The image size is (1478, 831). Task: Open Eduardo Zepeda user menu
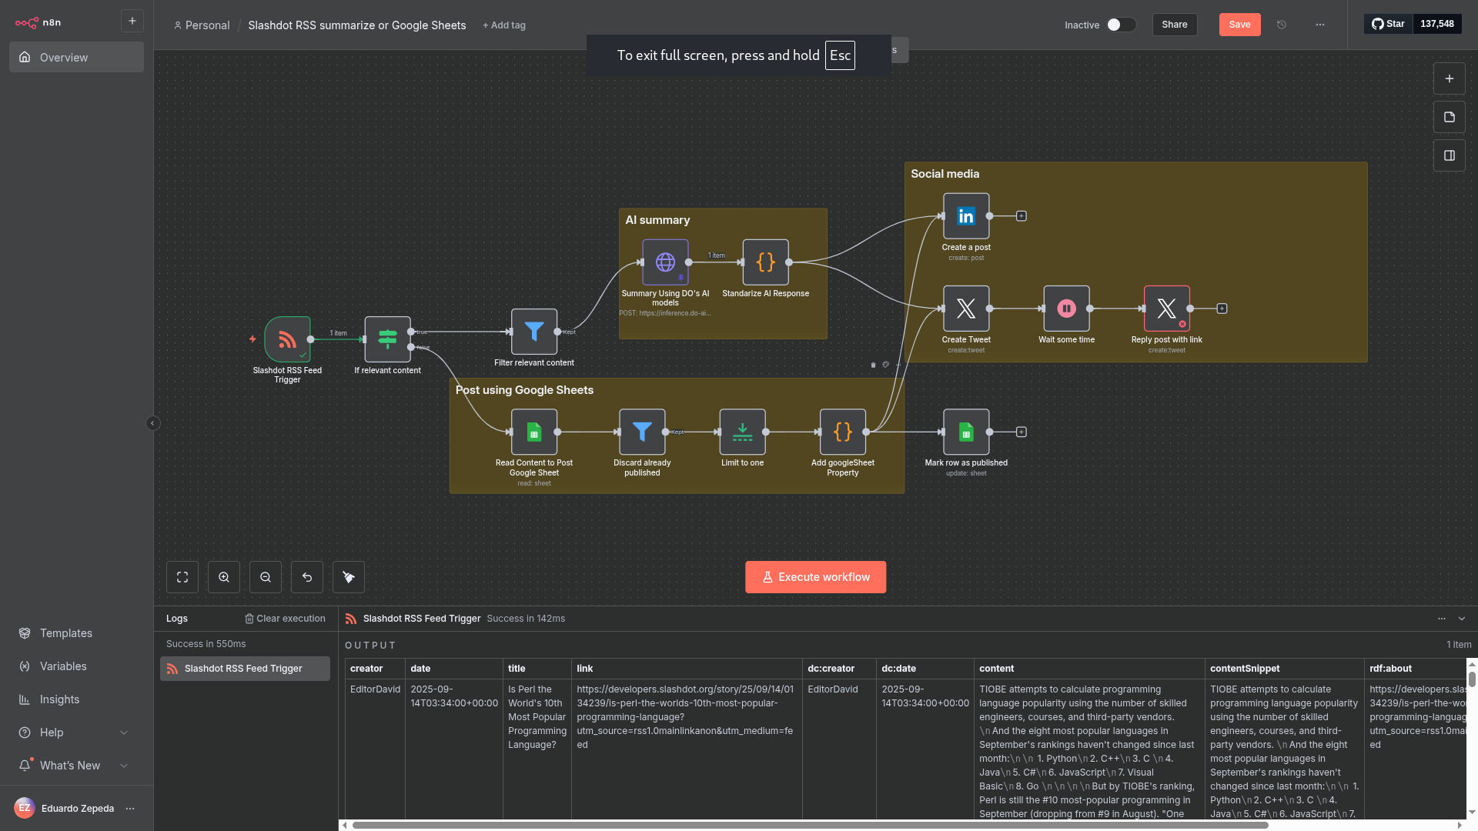pos(130,809)
